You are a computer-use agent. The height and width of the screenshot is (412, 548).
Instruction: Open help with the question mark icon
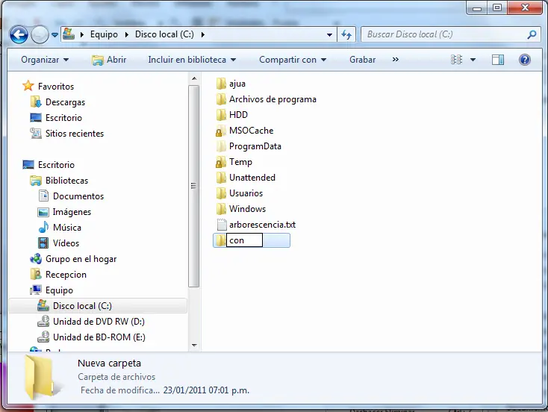pos(525,60)
